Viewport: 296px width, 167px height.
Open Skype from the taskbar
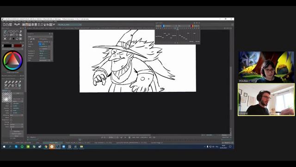click(16, 147)
